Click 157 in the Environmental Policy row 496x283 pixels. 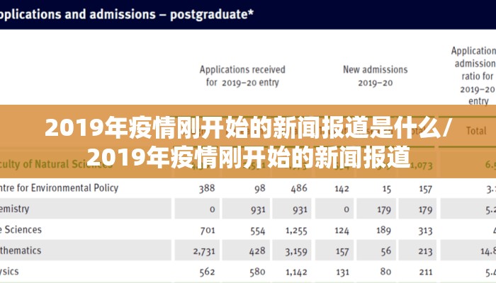coord(425,189)
